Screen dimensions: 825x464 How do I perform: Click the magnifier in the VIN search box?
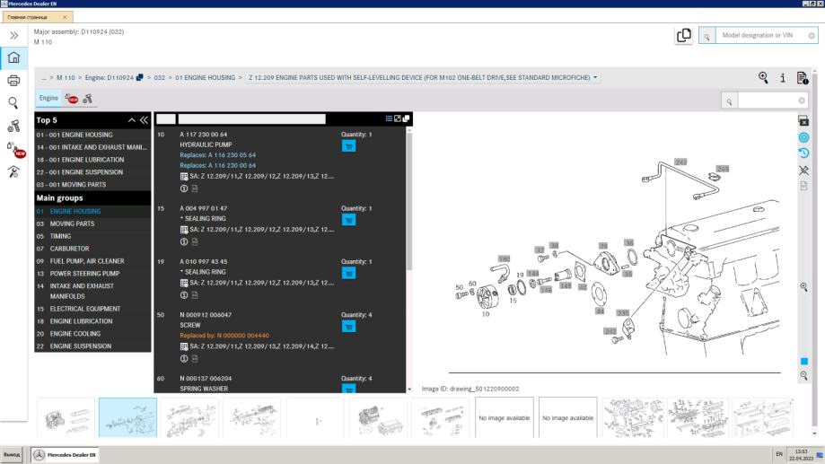click(707, 36)
